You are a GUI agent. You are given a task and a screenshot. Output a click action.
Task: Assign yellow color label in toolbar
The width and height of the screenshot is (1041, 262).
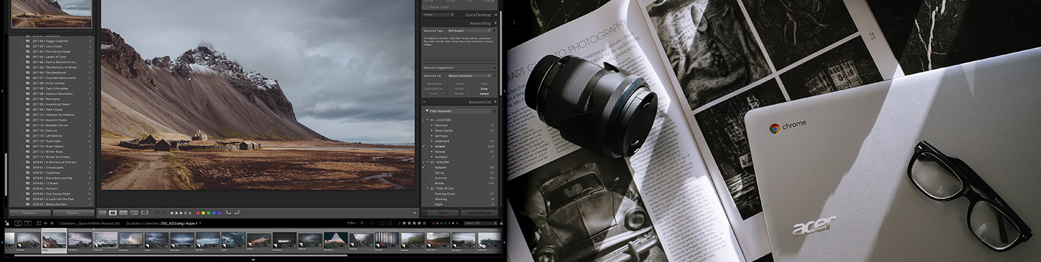click(x=203, y=213)
